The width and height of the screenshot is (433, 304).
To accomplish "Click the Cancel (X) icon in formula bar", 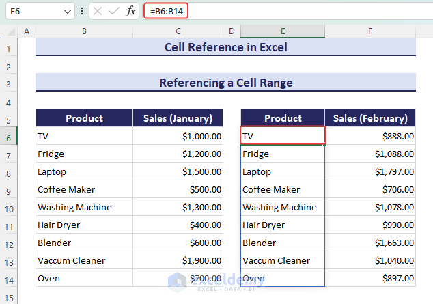I will (x=98, y=12).
